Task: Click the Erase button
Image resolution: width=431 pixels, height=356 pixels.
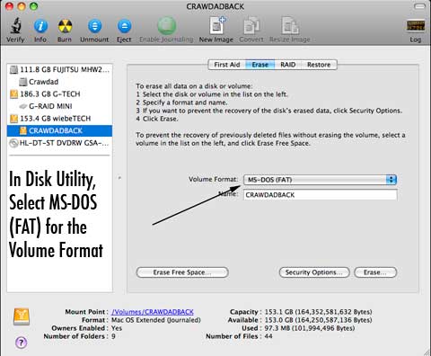Action: point(375,272)
